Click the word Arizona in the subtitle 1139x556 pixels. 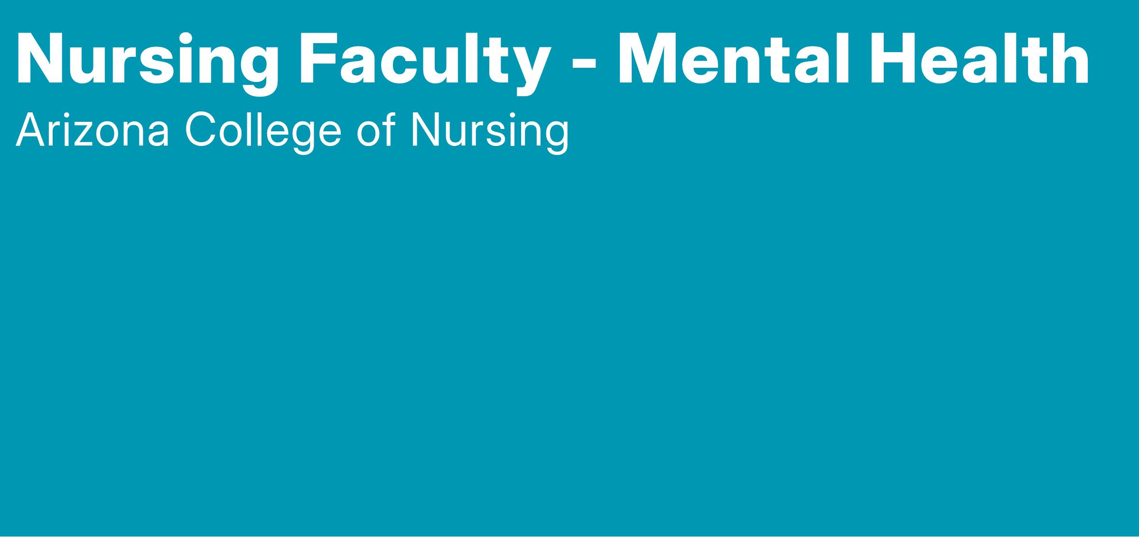(x=93, y=131)
